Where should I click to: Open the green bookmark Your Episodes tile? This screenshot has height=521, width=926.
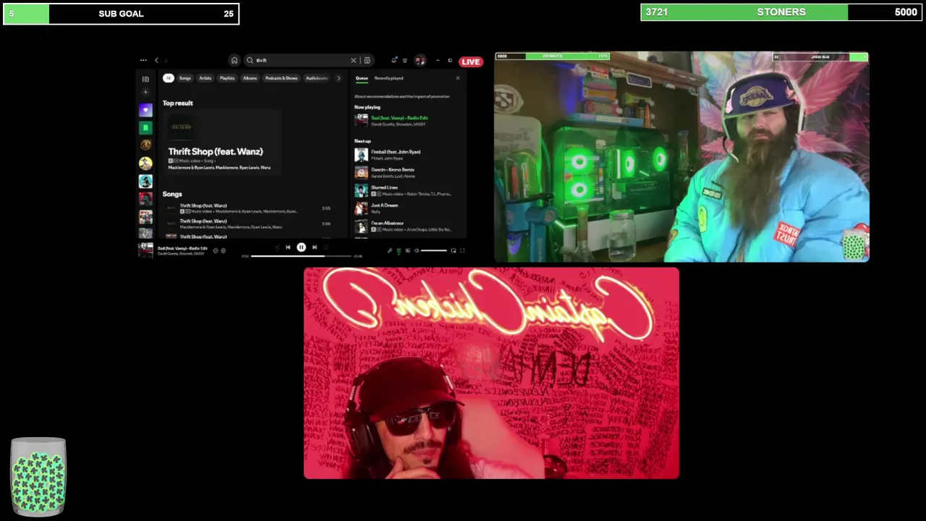point(145,128)
